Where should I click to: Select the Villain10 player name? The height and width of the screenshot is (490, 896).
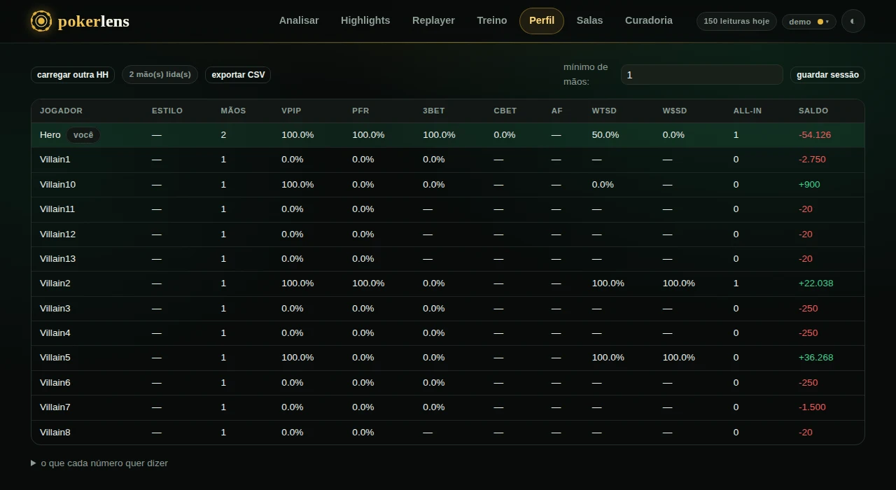pyautogui.click(x=58, y=185)
